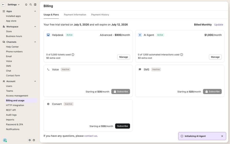Open the notifications bell icon
This screenshot has height=144, width=230.
[26, 5]
